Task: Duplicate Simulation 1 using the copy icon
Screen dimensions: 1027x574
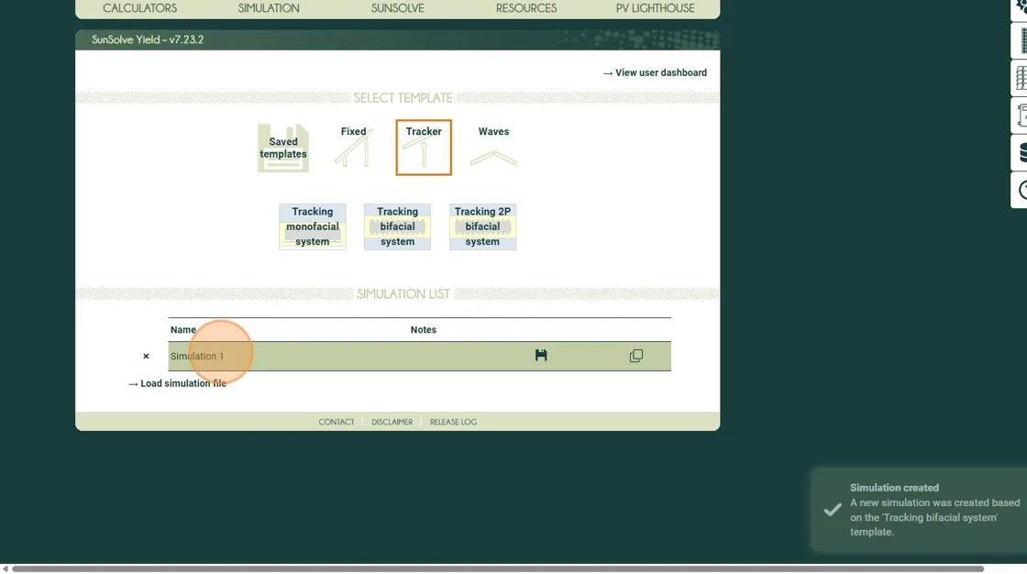Action: click(x=636, y=356)
